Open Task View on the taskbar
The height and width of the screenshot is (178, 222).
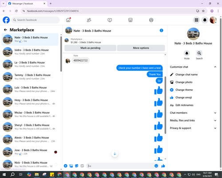[x=21, y=174]
